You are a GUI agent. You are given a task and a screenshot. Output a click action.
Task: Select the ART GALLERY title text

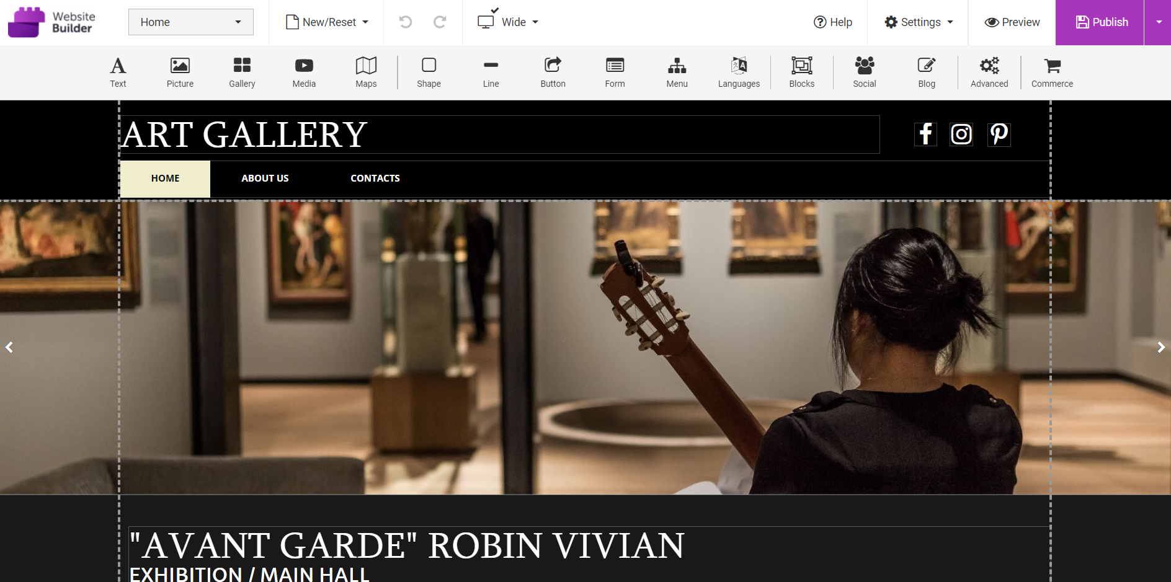pyautogui.click(x=245, y=134)
